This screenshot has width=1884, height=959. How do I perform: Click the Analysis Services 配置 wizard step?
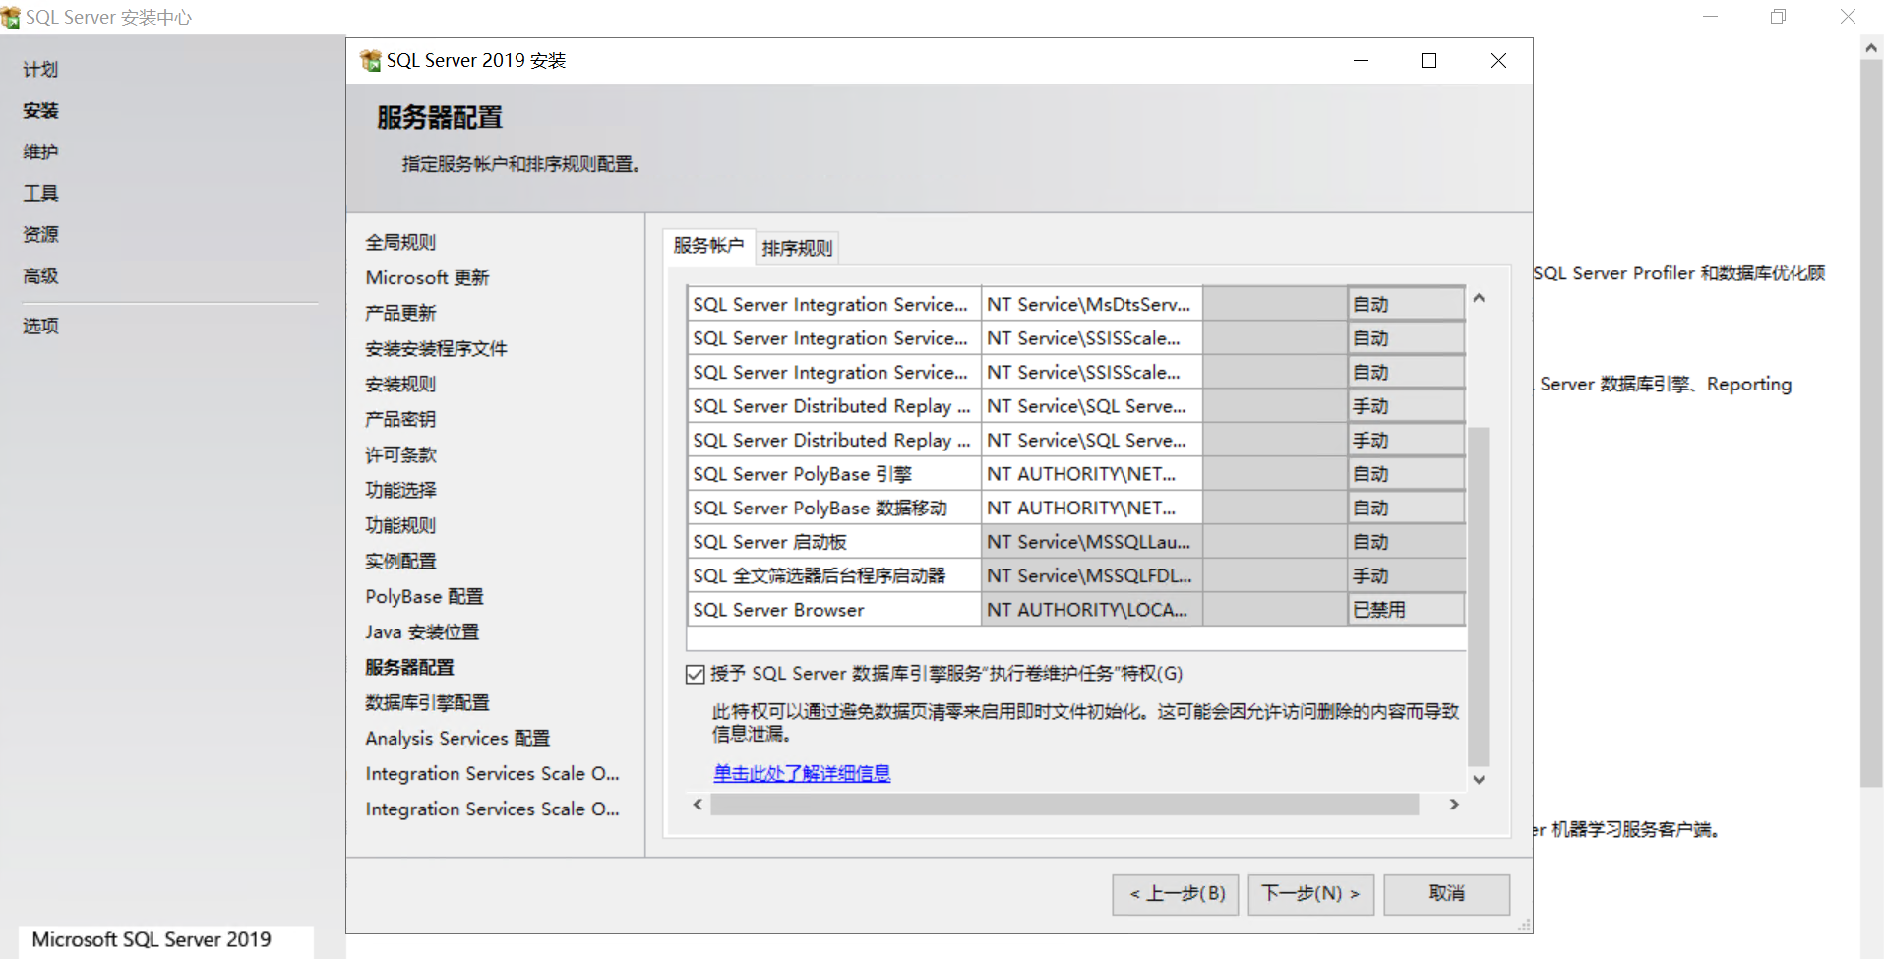point(457,738)
